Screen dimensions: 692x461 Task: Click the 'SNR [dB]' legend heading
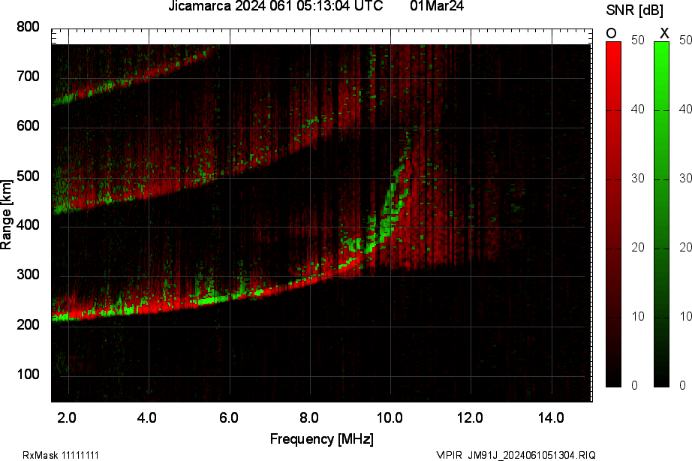(635, 11)
